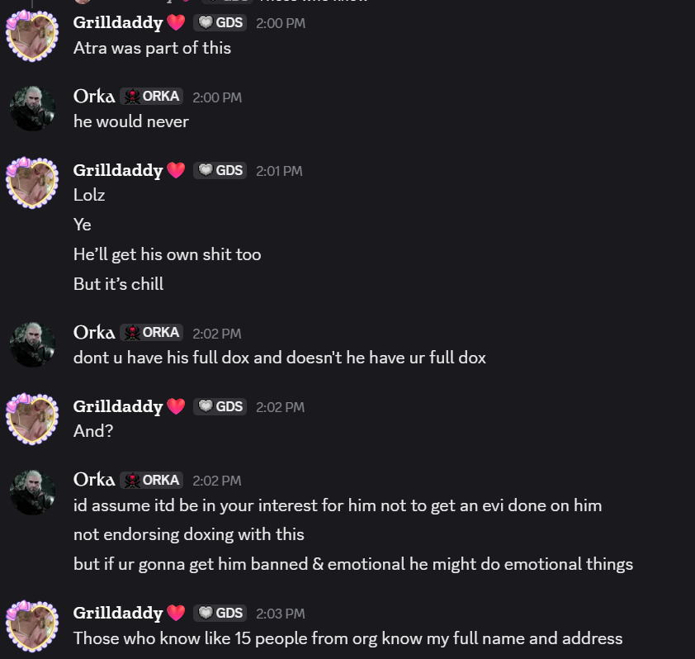This screenshot has width=695, height=659.
Task: Click the GDS tag on the 2:01 PM message
Action: pos(220,170)
